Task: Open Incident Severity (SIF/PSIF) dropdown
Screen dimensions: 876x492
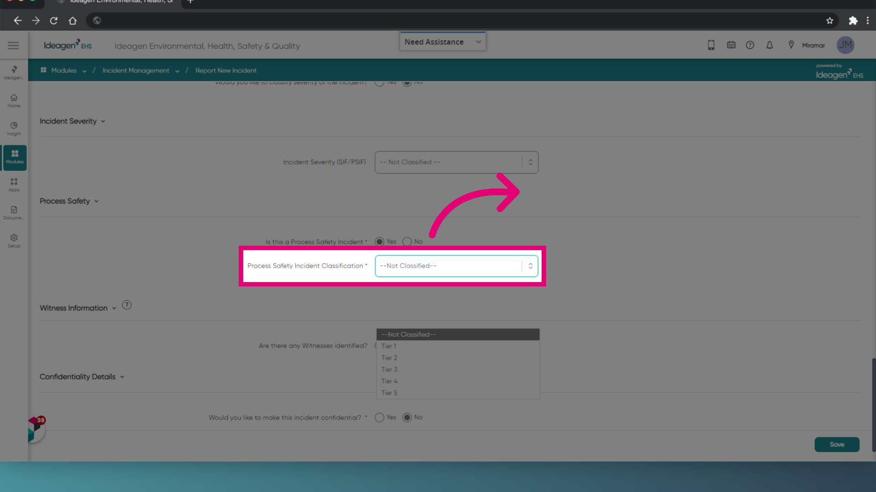Action: (456, 162)
